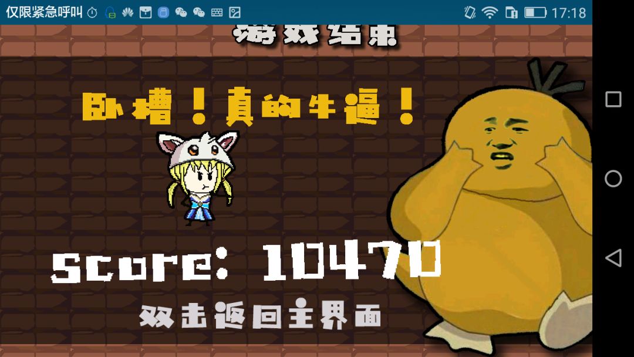Tap the 卧槽！真的牛逼！ yellow text
The width and height of the screenshot is (634, 357).
[x=248, y=107]
